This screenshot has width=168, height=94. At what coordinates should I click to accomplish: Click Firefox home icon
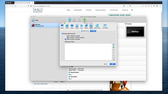point(15,6)
